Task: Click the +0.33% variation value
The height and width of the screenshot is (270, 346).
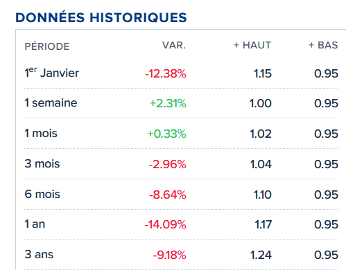Action: [166, 134]
